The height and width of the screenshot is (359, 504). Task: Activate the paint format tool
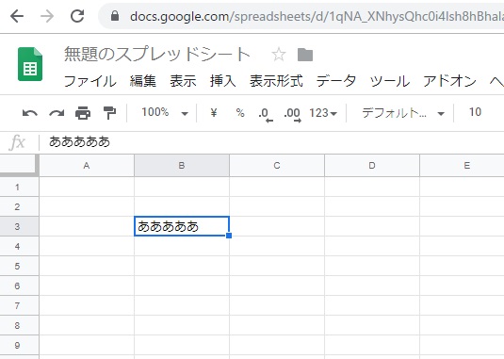[109, 113]
